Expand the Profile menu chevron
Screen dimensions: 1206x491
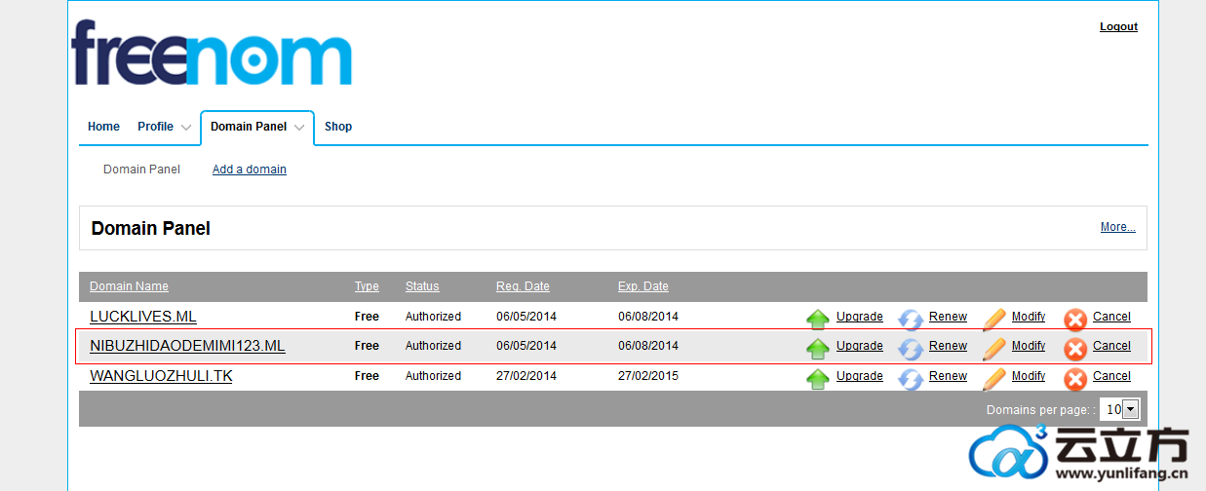186,128
